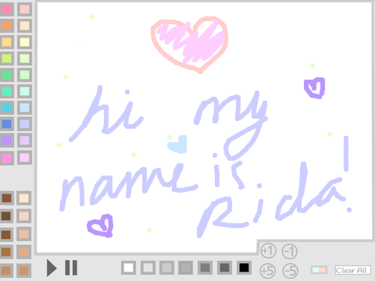Screen dimensions: 375x281
Task: Choose the pale yellow swatch
Action: (x=25, y=42)
